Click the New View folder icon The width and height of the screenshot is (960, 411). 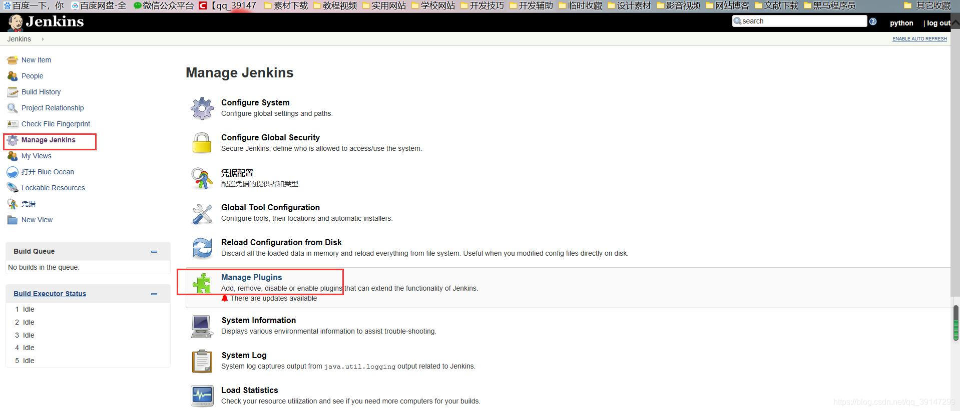[x=13, y=220]
